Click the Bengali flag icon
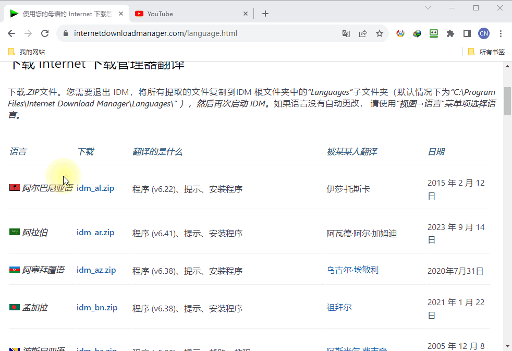The width and height of the screenshot is (512, 351). click(15, 307)
